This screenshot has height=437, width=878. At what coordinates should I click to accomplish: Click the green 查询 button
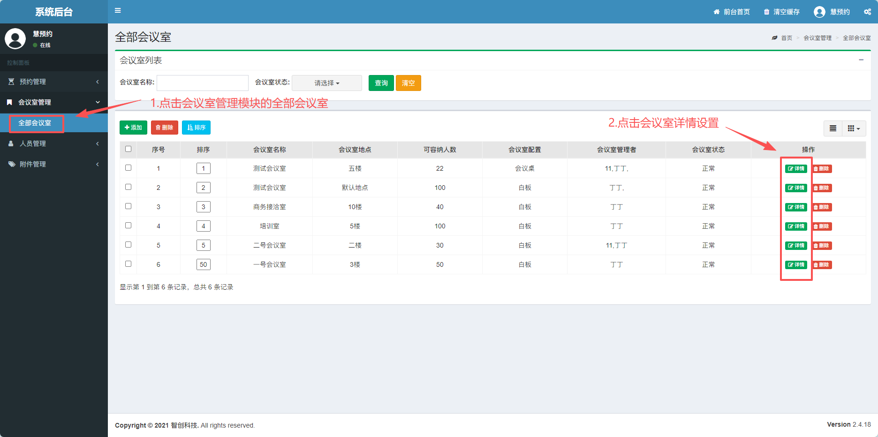tap(381, 83)
